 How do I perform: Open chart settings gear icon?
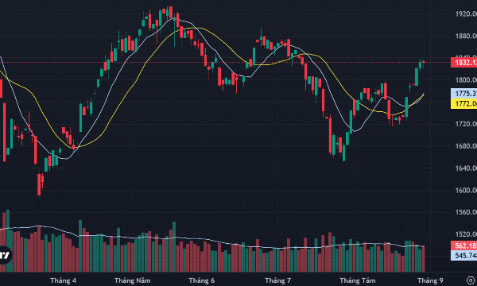[x=471, y=280]
